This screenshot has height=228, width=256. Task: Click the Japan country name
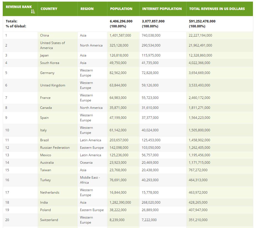[44, 55]
